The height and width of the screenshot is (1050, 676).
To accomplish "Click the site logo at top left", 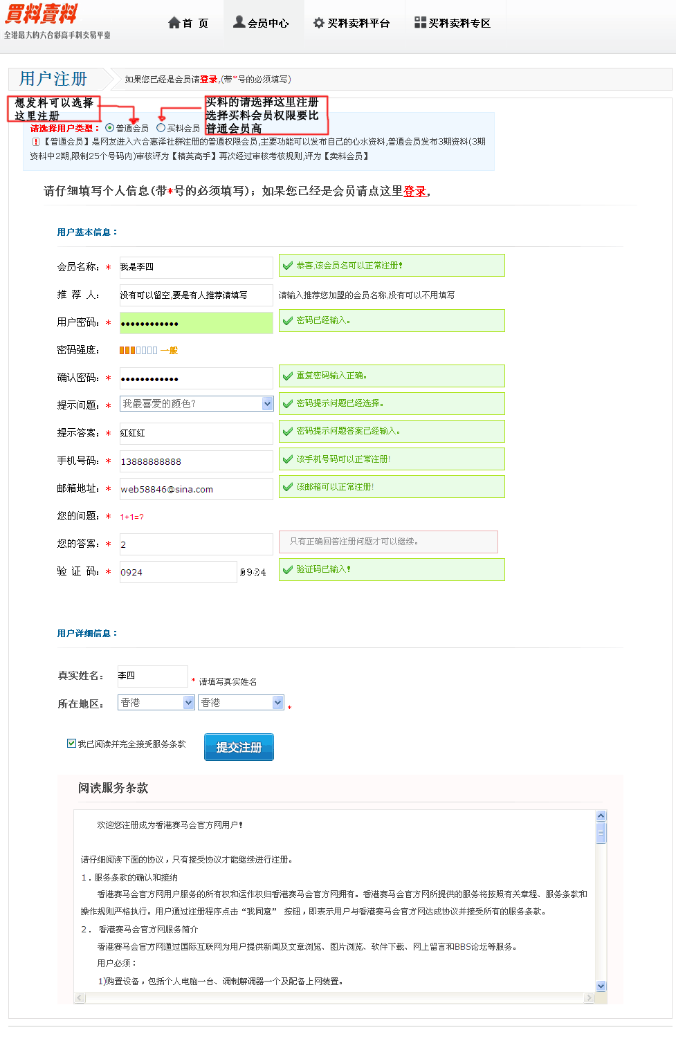I will pyautogui.click(x=42, y=14).
